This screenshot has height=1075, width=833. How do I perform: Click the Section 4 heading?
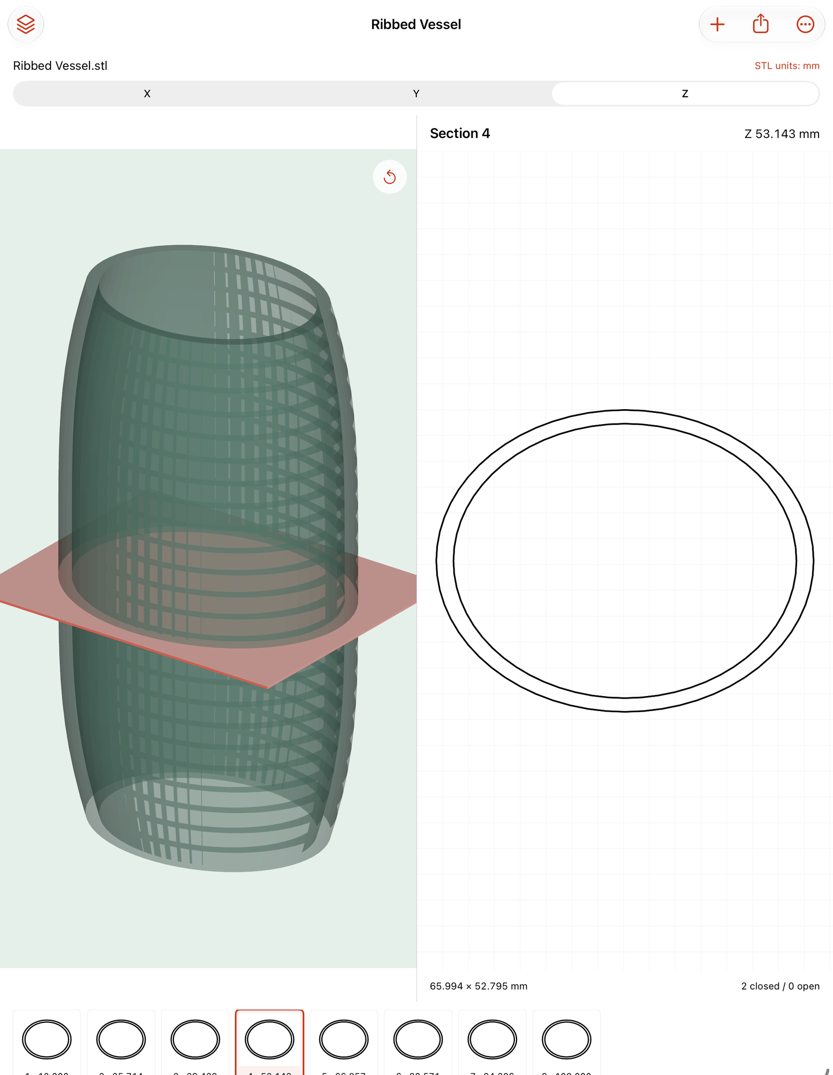[x=460, y=134]
